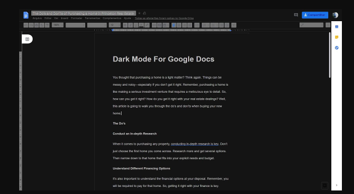Open the editing mode dropdown
354x194 pixels.
(311, 25)
